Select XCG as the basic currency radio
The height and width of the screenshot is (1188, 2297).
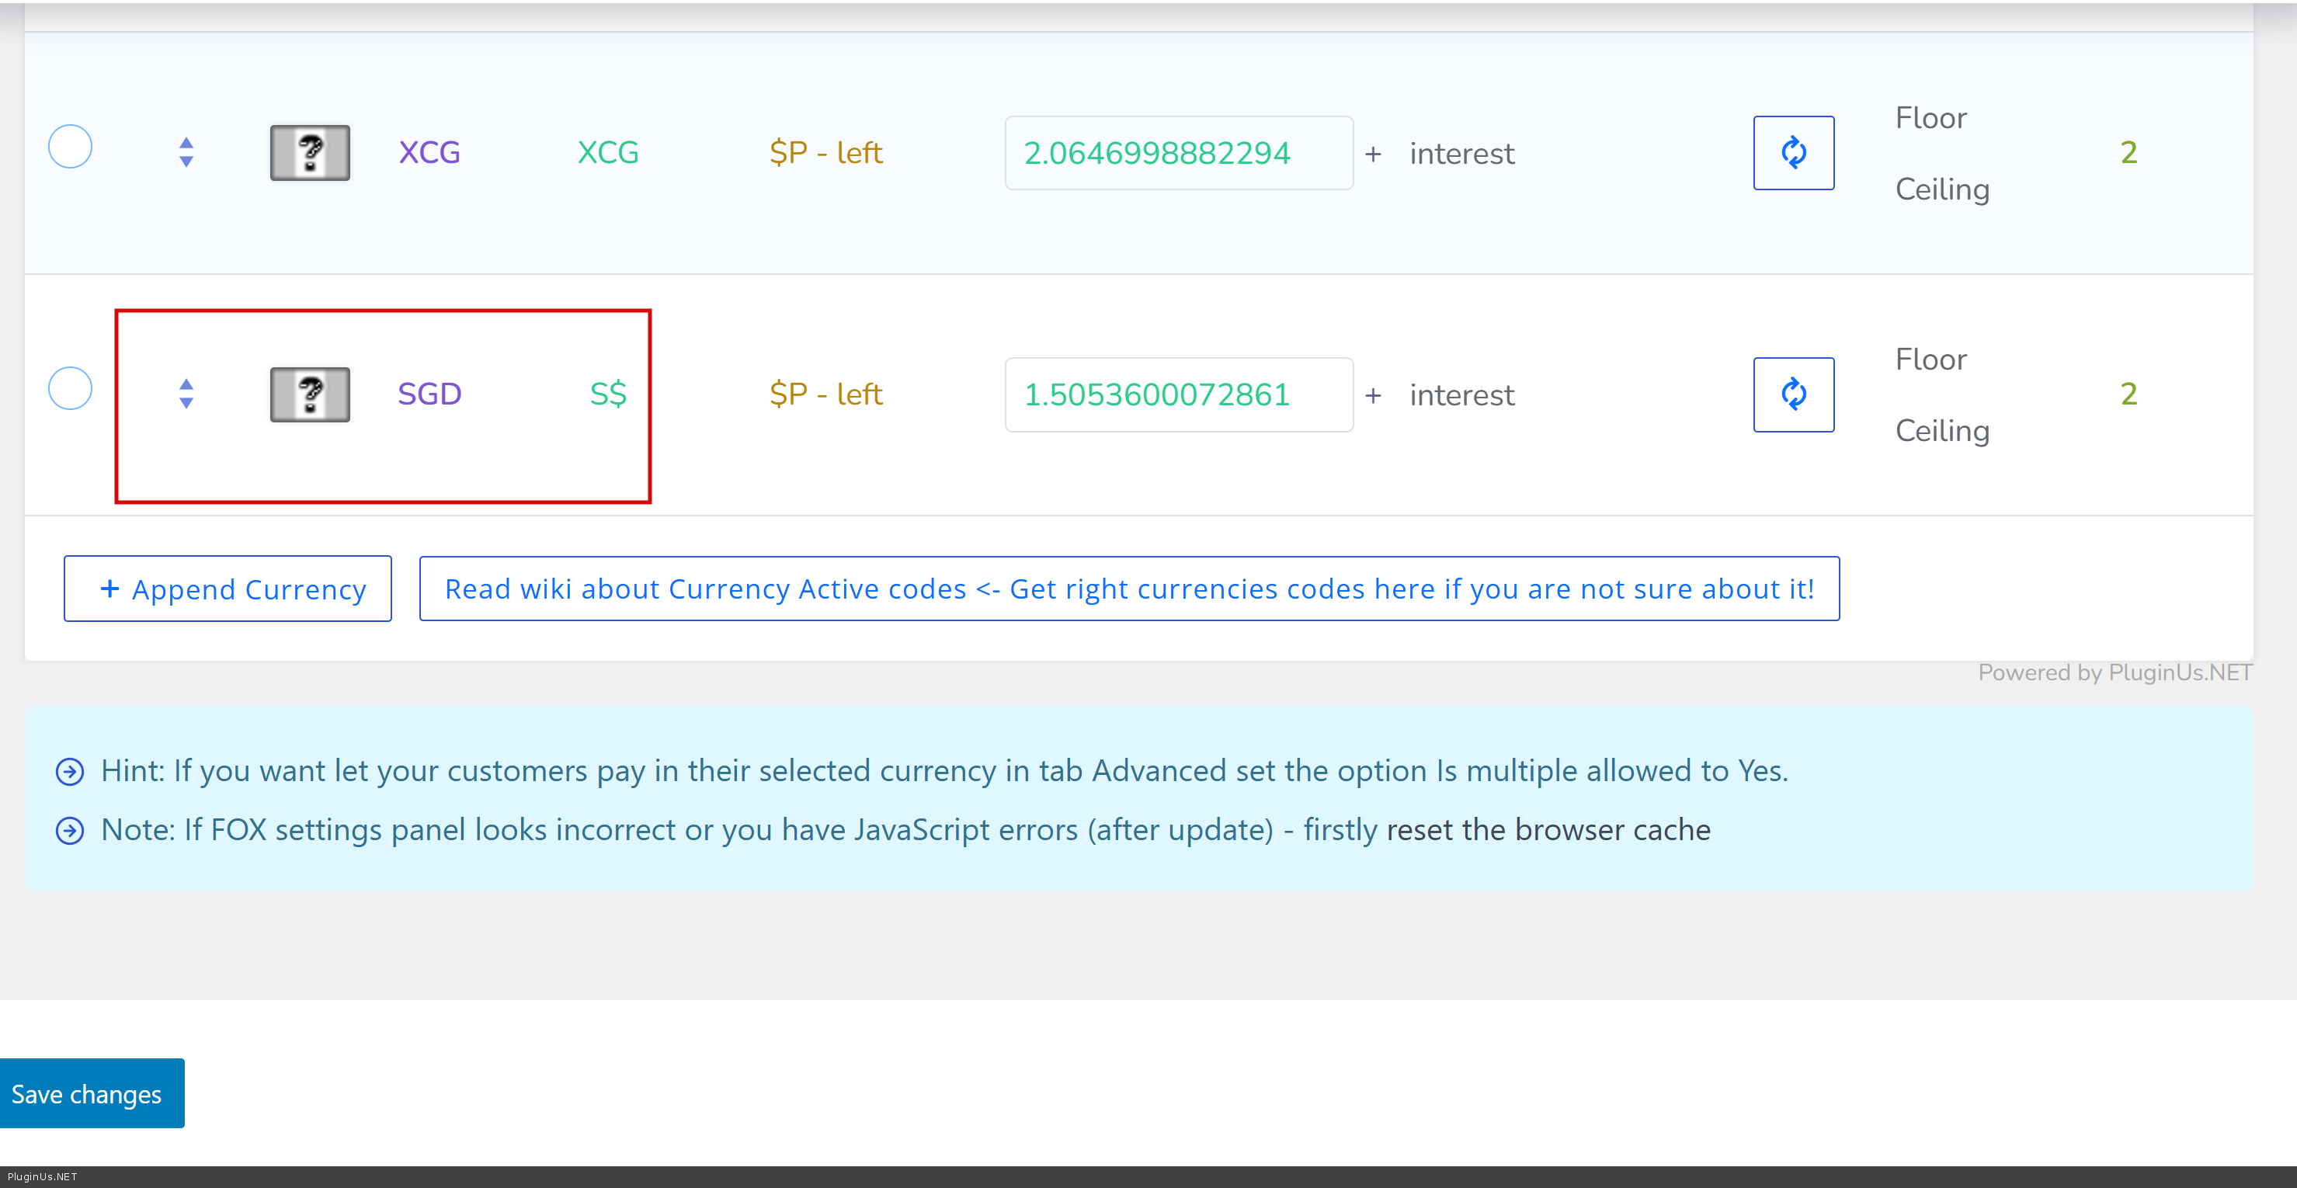[x=71, y=148]
